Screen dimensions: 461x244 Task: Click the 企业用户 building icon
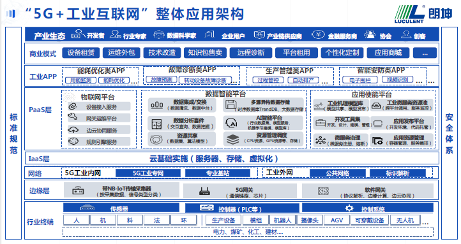[x=209, y=34]
